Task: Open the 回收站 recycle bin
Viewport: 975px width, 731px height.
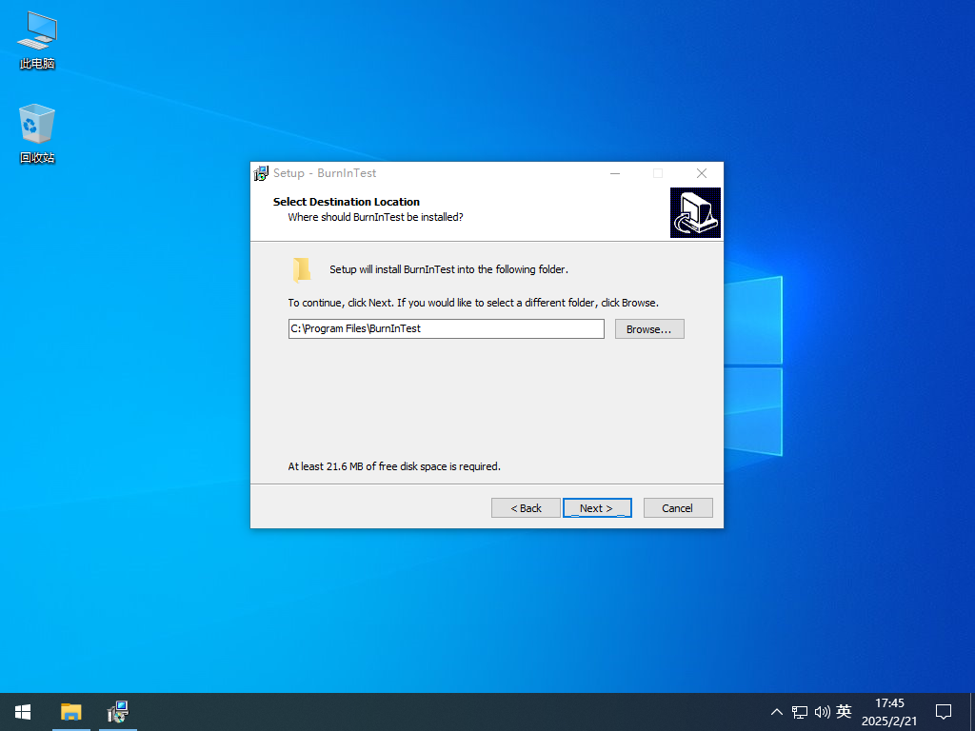Action: pyautogui.click(x=36, y=127)
